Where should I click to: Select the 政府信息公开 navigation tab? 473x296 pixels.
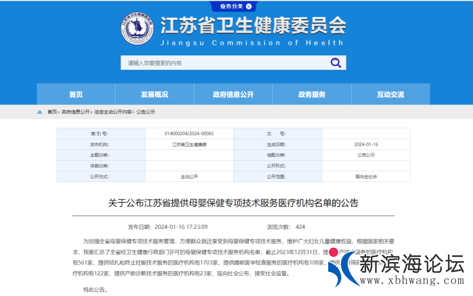click(x=233, y=94)
